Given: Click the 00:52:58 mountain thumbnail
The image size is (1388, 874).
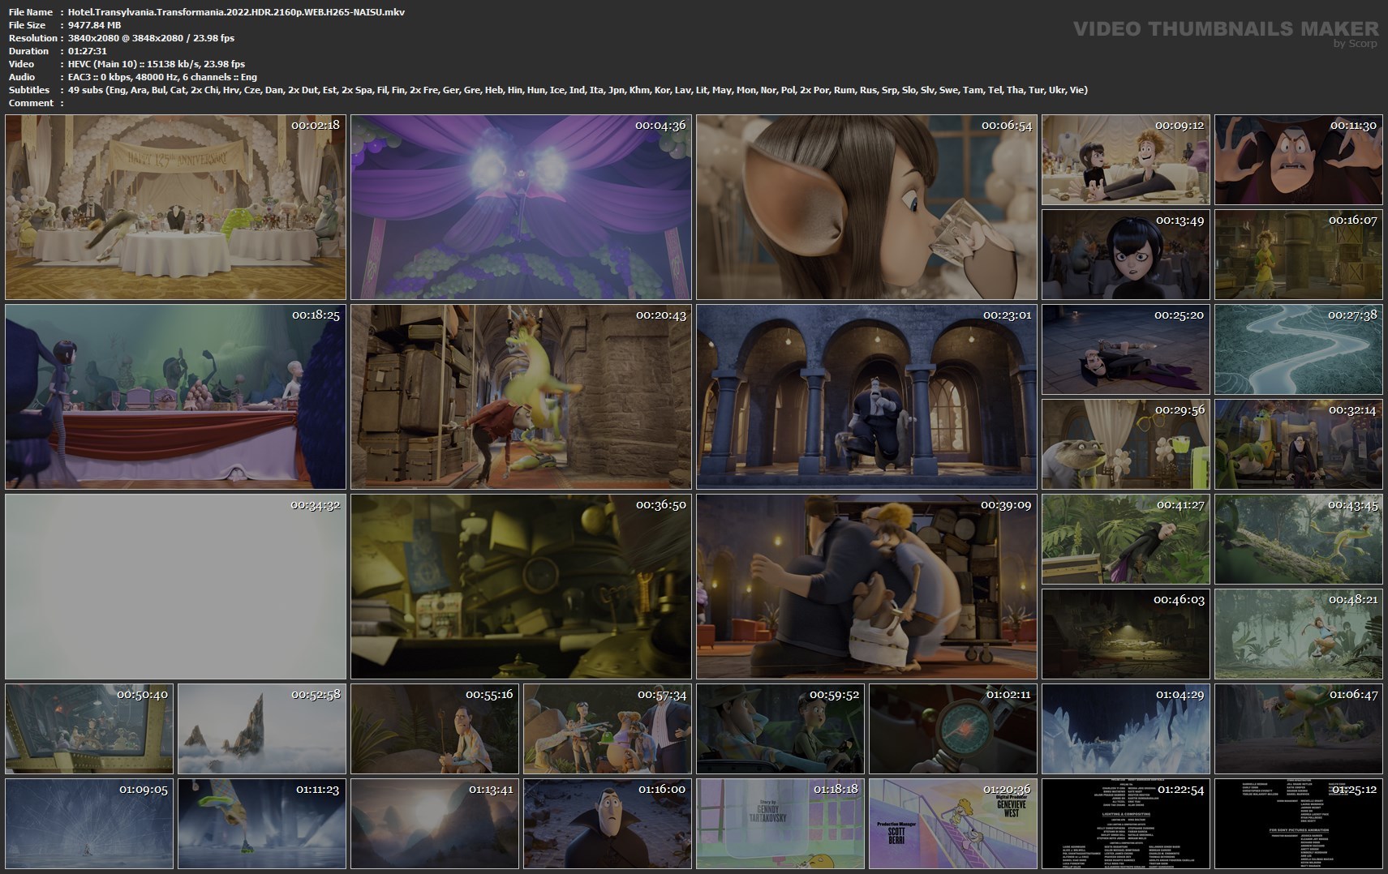Looking at the screenshot, I should pos(262,729).
